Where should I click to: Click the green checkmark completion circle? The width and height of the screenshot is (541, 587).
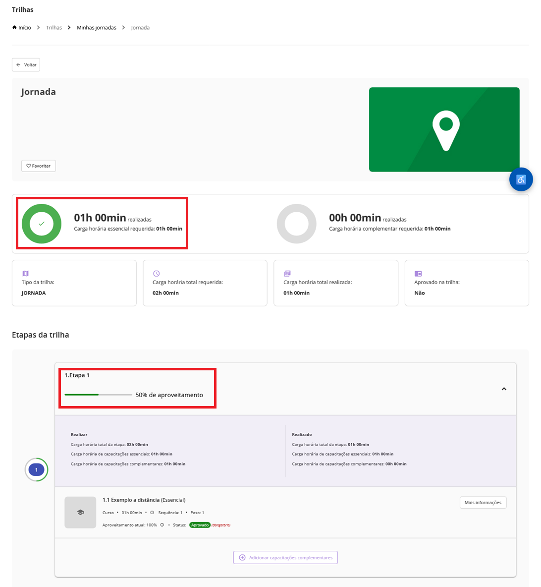[x=42, y=224]
